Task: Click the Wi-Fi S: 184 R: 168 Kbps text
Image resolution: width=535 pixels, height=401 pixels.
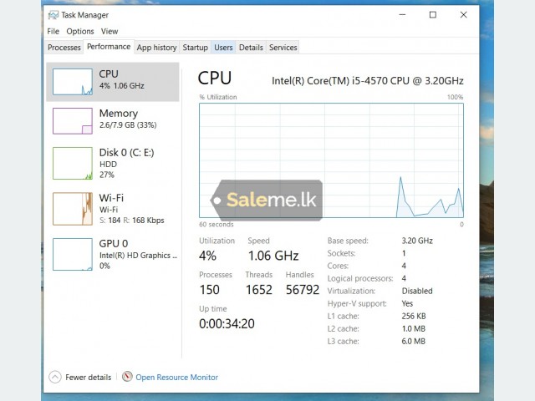Action: point(132,221)
